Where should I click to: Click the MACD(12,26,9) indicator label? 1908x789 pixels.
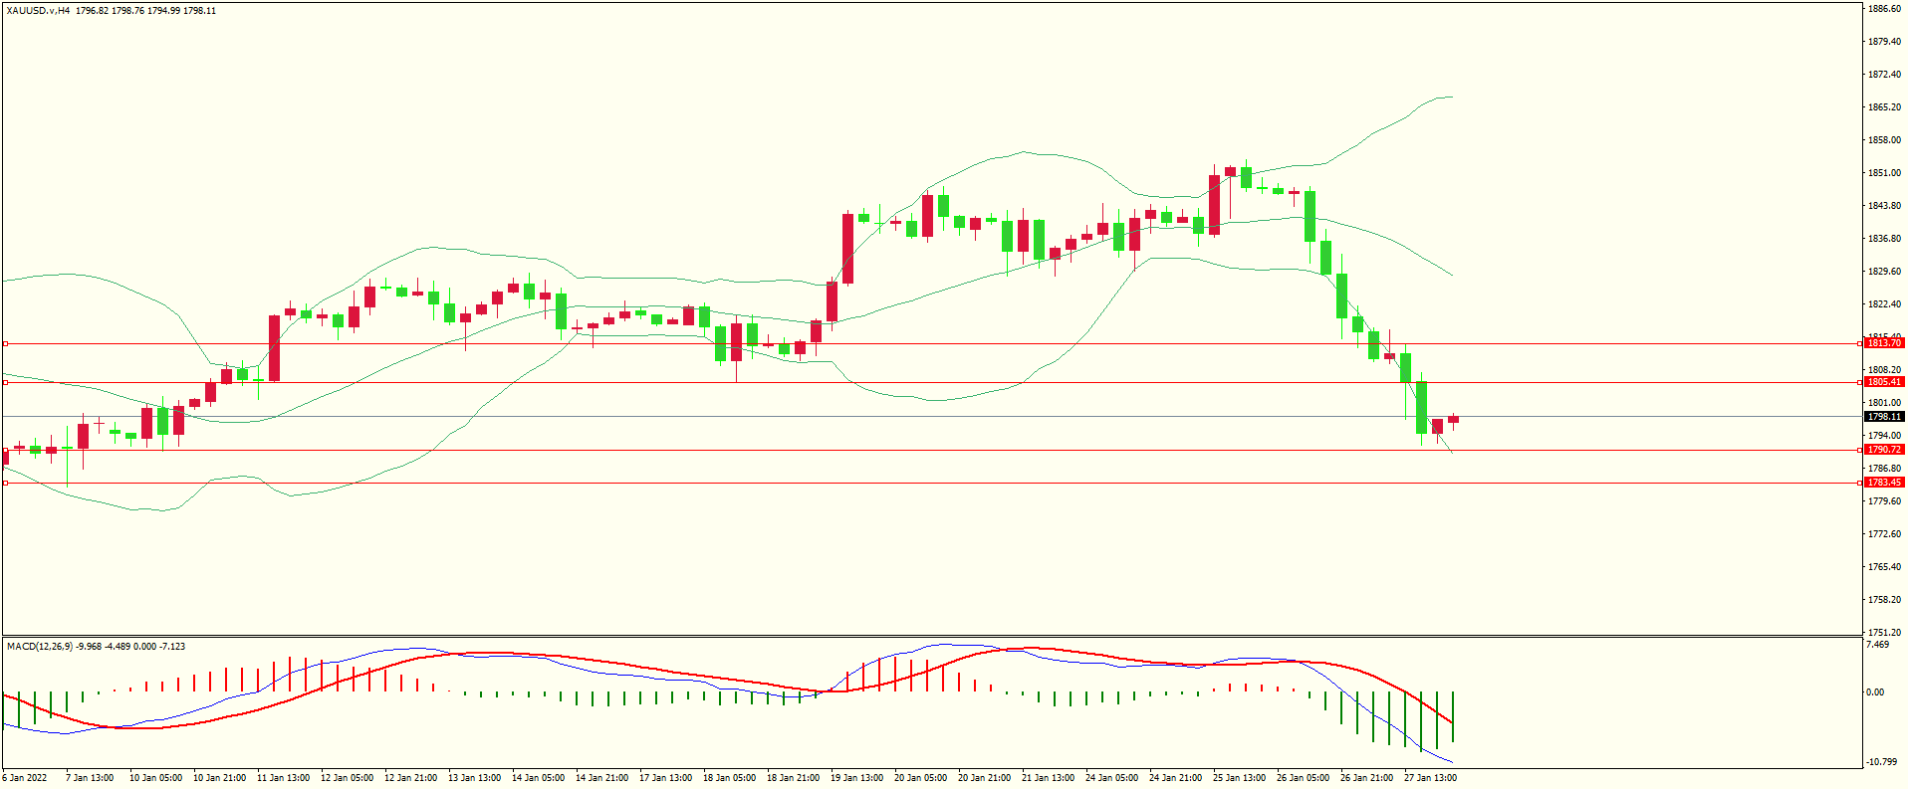pyautogui.click(x=40, y=647)
